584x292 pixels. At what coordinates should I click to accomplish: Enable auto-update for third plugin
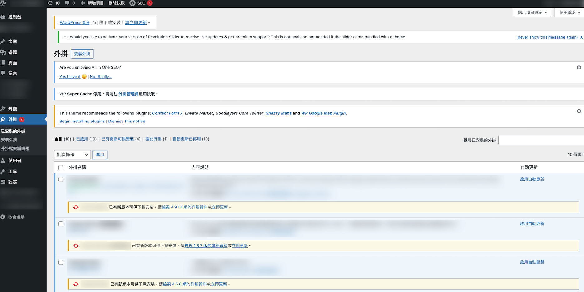(x=532, y=262)
